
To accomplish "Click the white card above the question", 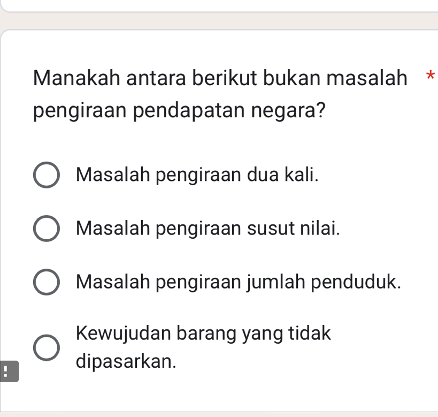I will (x=214, y=5).
